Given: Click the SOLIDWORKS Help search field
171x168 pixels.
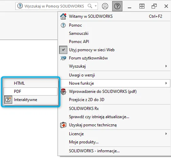Looking at the screenshot, I should (56, 6).
